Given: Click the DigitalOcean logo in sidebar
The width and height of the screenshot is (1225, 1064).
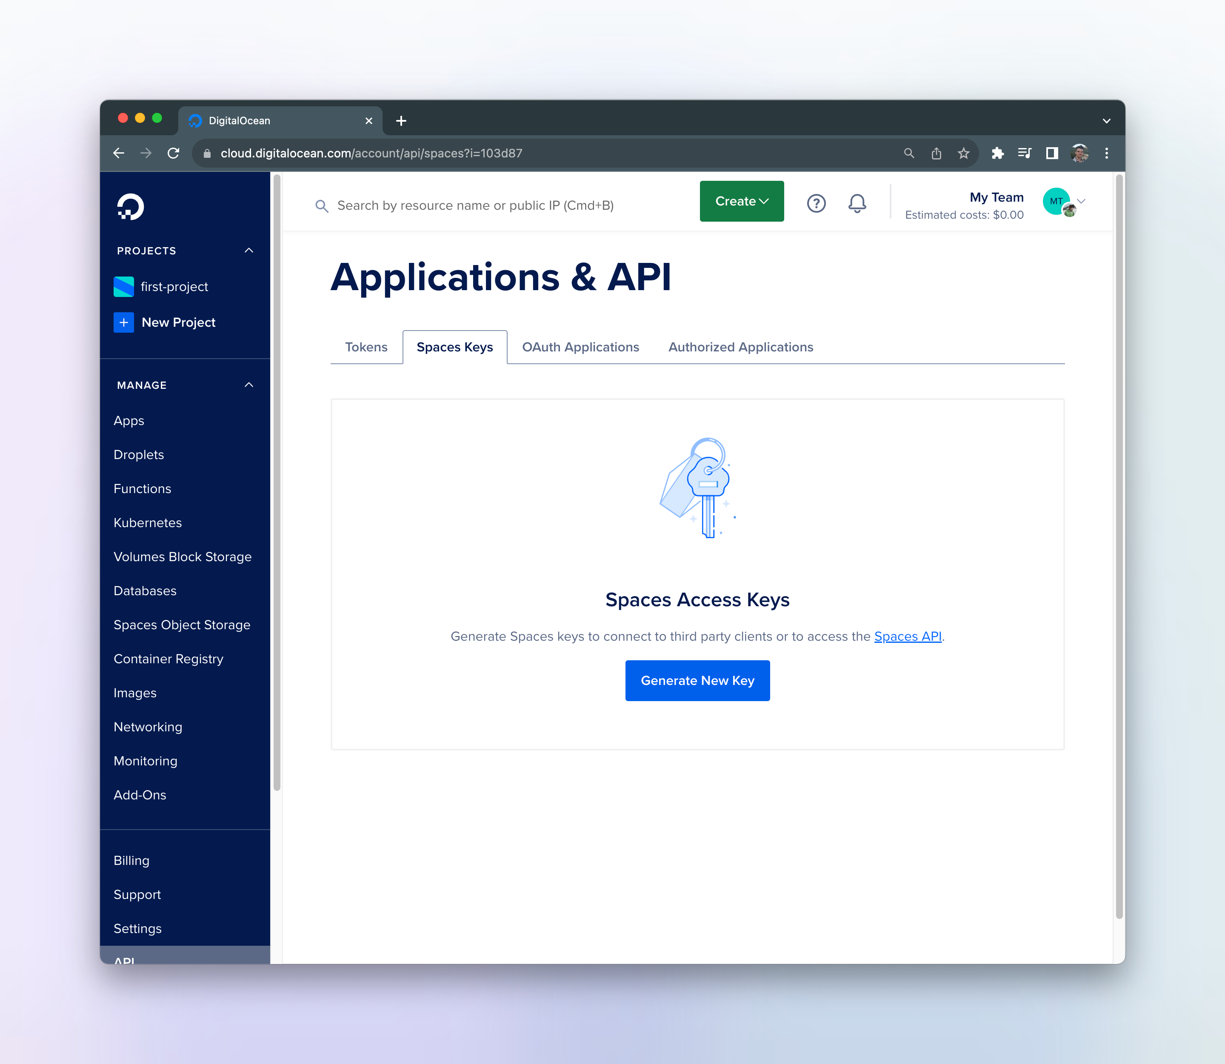Looking at the screenshot, I should (130, 206).
